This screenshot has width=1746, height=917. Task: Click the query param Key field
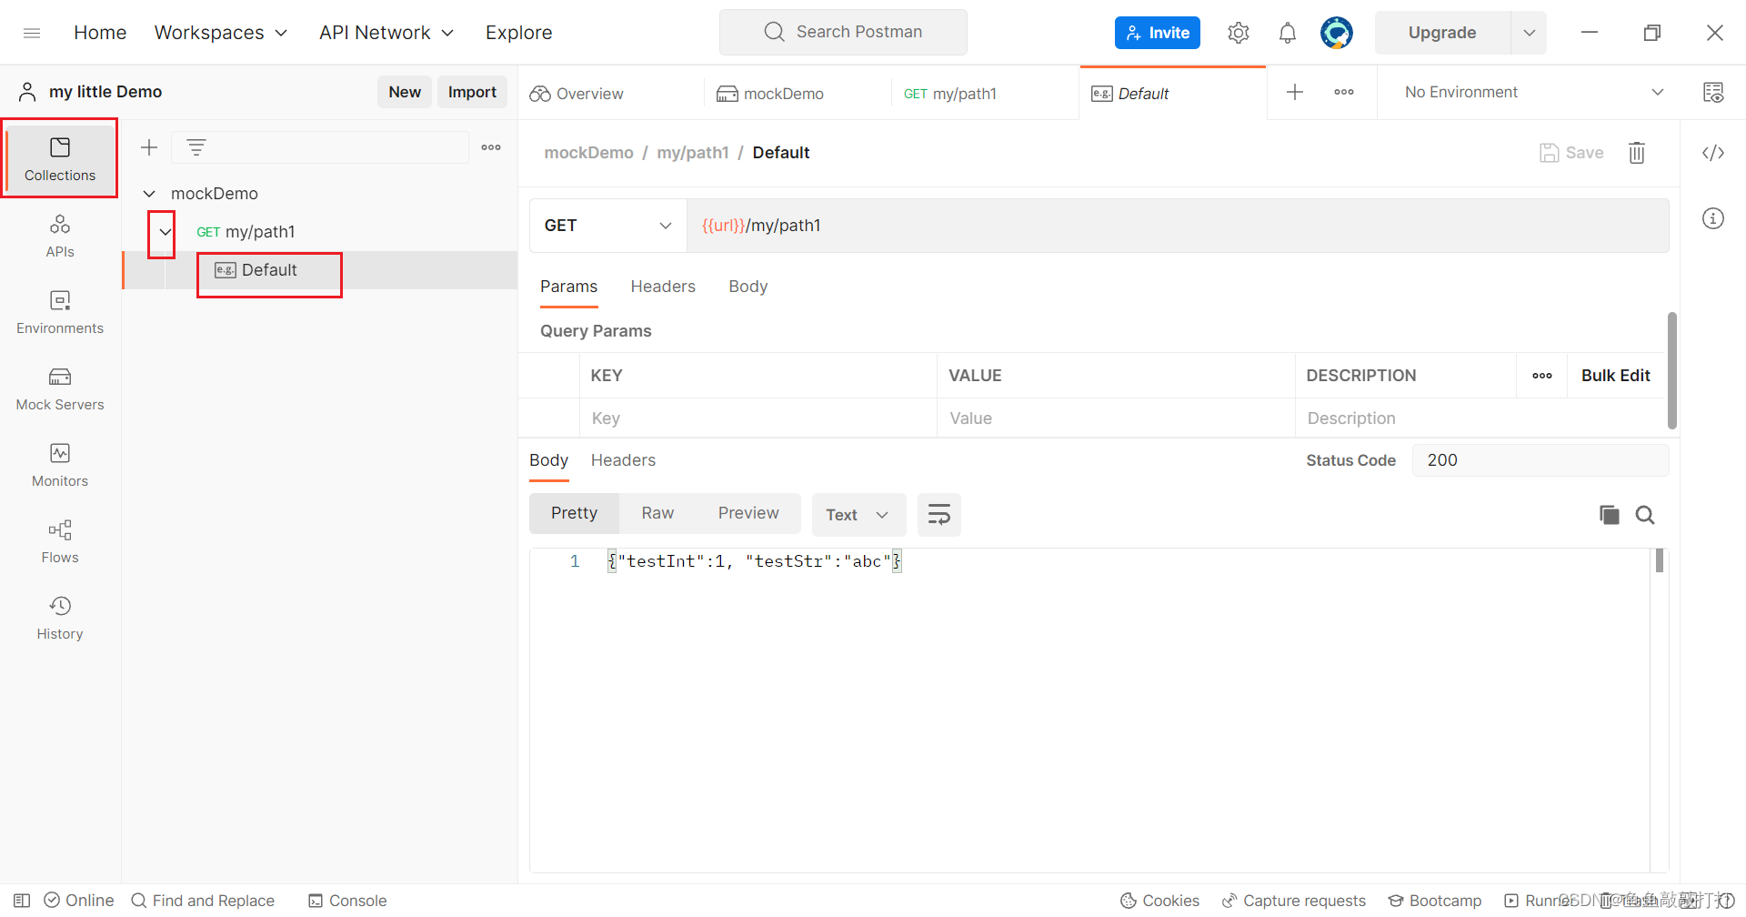(x=758, y=418)
